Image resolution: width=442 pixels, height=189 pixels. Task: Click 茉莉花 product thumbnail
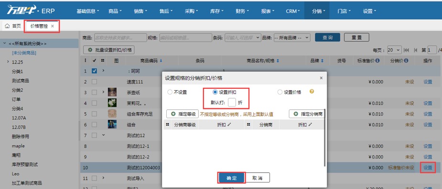click(x=112, y=103)
